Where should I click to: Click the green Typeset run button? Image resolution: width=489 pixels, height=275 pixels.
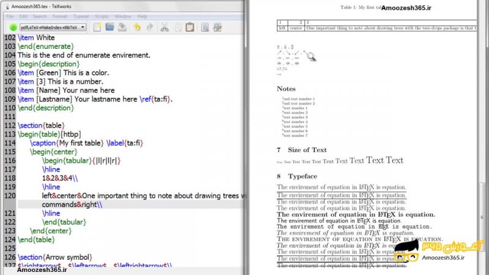[13, 28]
